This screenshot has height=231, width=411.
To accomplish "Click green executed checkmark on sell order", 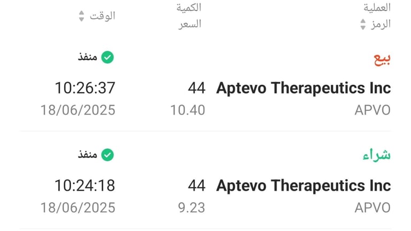I will pos(108,57).
